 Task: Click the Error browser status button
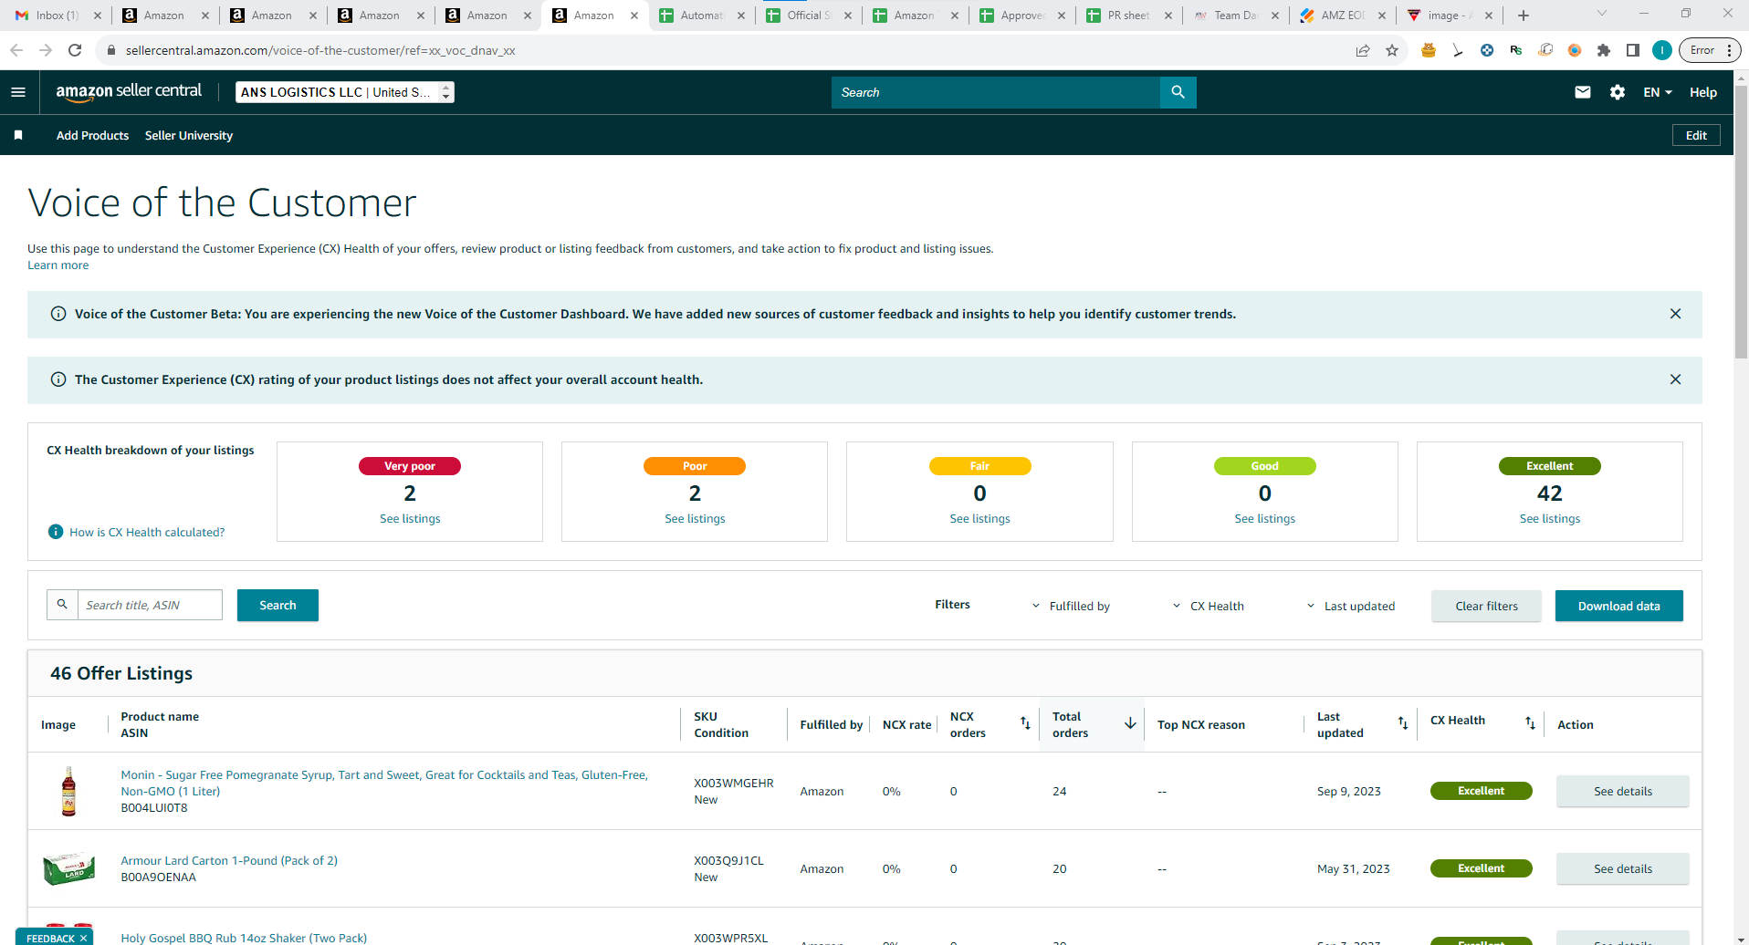click(x=1708, y=50)
